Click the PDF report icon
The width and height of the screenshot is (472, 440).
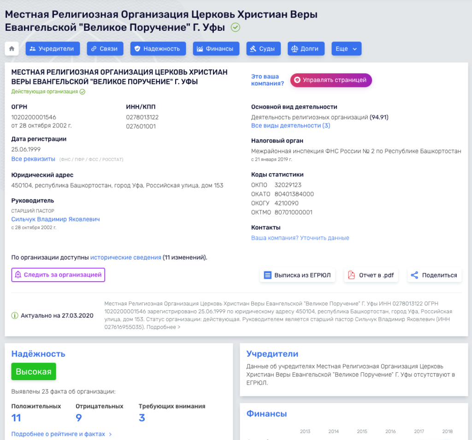pyautogui.click(x=351, y=275)
